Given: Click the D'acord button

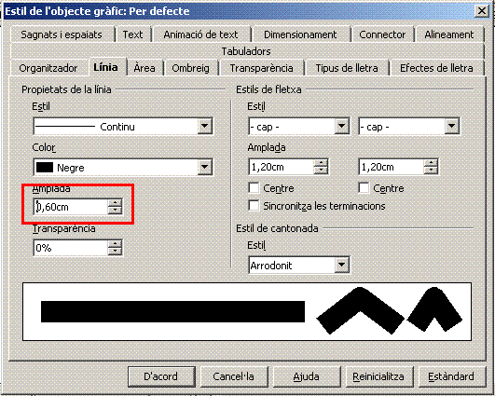Looking at the screenshot, I should [161, 376].
